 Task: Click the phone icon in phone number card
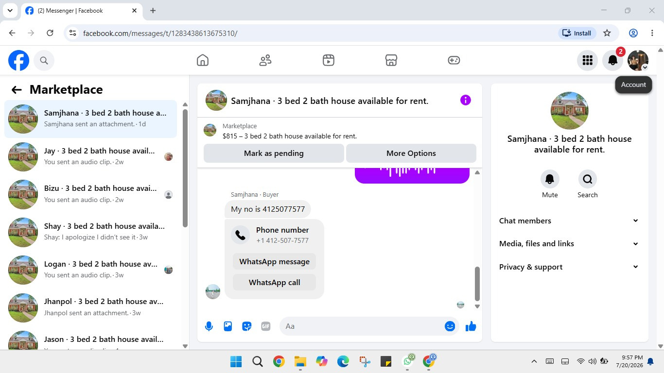[240, 235]
